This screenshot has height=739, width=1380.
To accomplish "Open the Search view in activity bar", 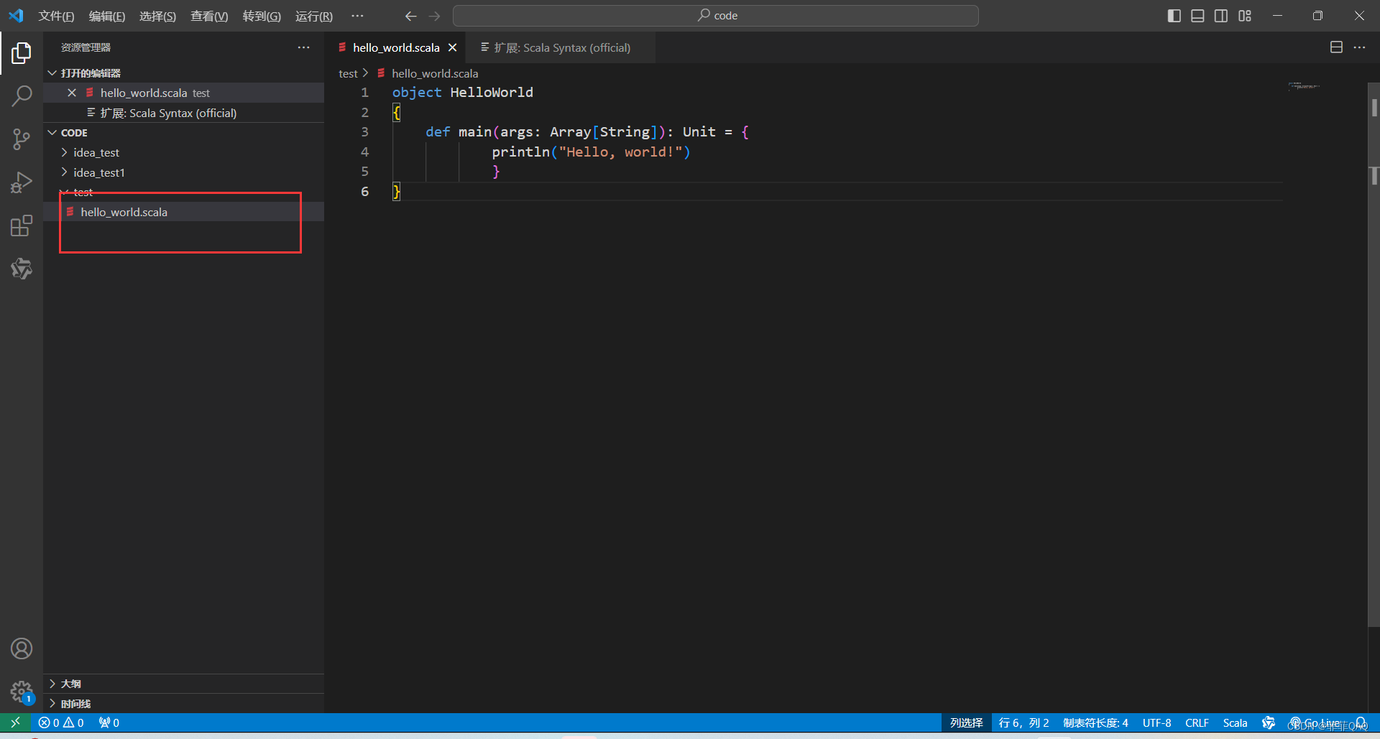I will [x=22, y=96].
